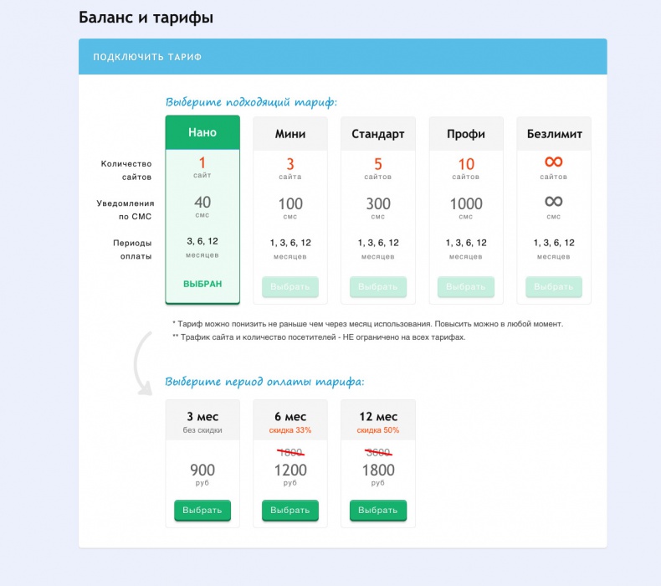This screenshot has height=586, width=661.
Task: Select the 6 мес payment period
Action: (290, 511)
